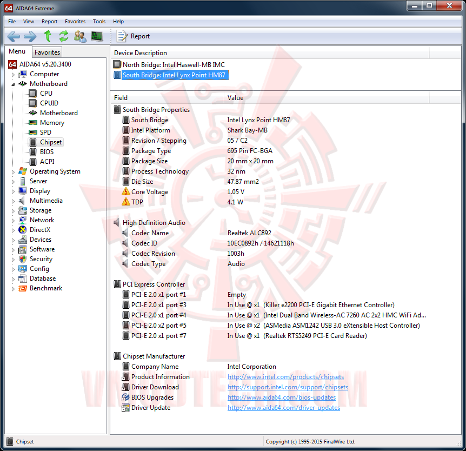The width and height of the screenshot is (466, 451).
Task: Select South Bridge: Intel Lynx Point HM87 device
Action: pyautogui.click(x=174, y=75)
